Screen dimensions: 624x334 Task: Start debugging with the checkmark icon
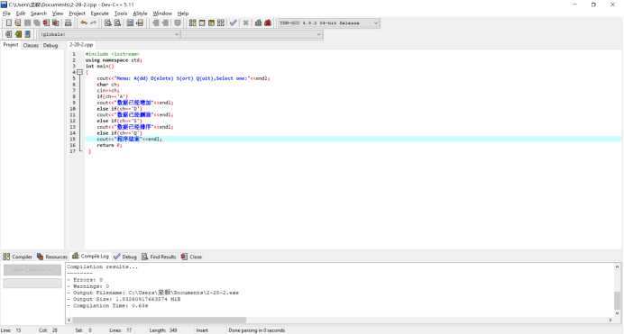[x=234, y=23]
